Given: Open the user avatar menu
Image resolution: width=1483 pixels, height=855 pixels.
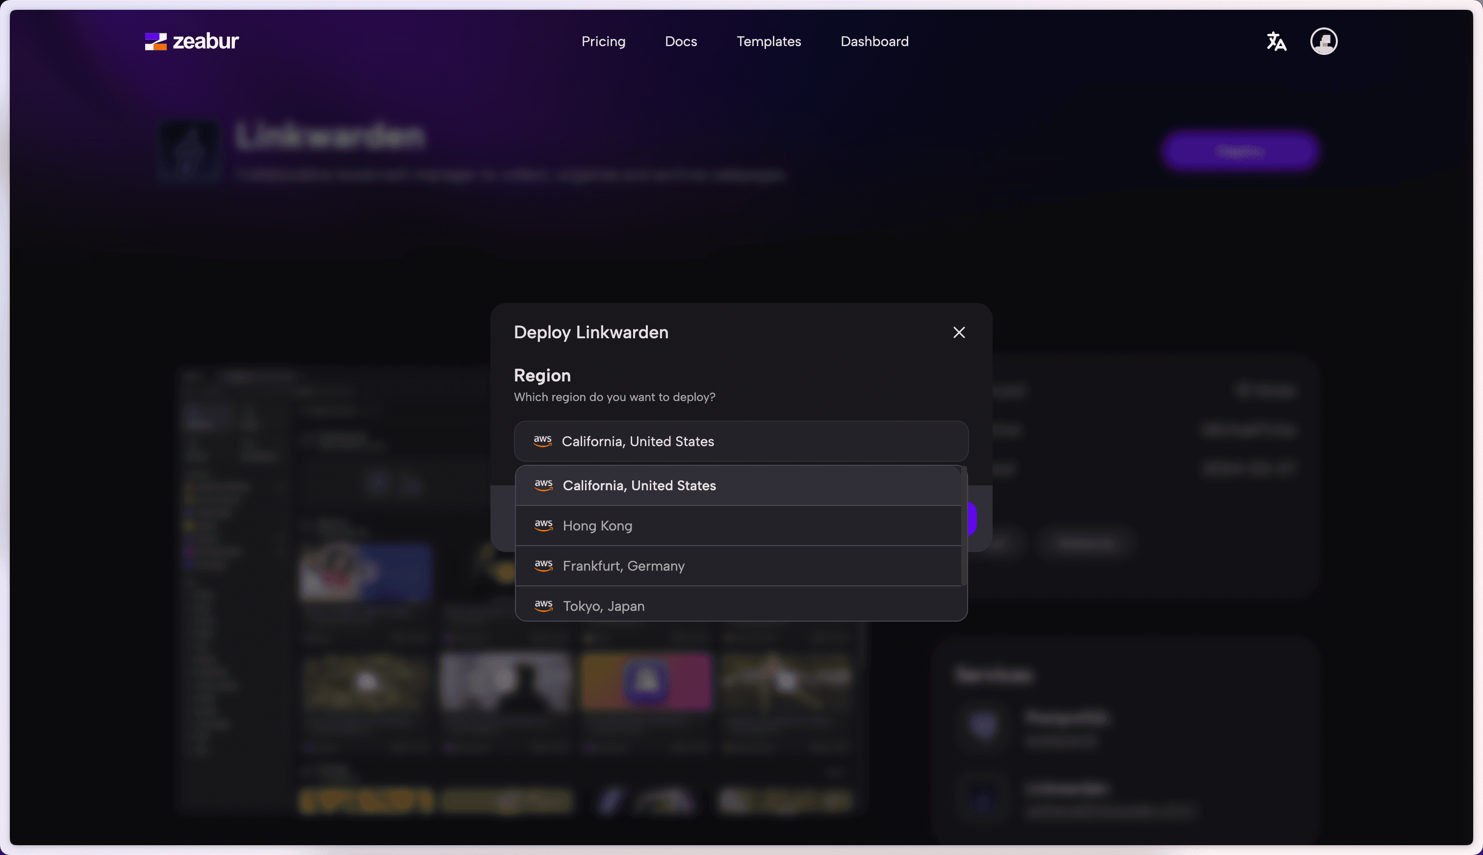Looking at the screenshot, I should click(x=1324, y=41).
